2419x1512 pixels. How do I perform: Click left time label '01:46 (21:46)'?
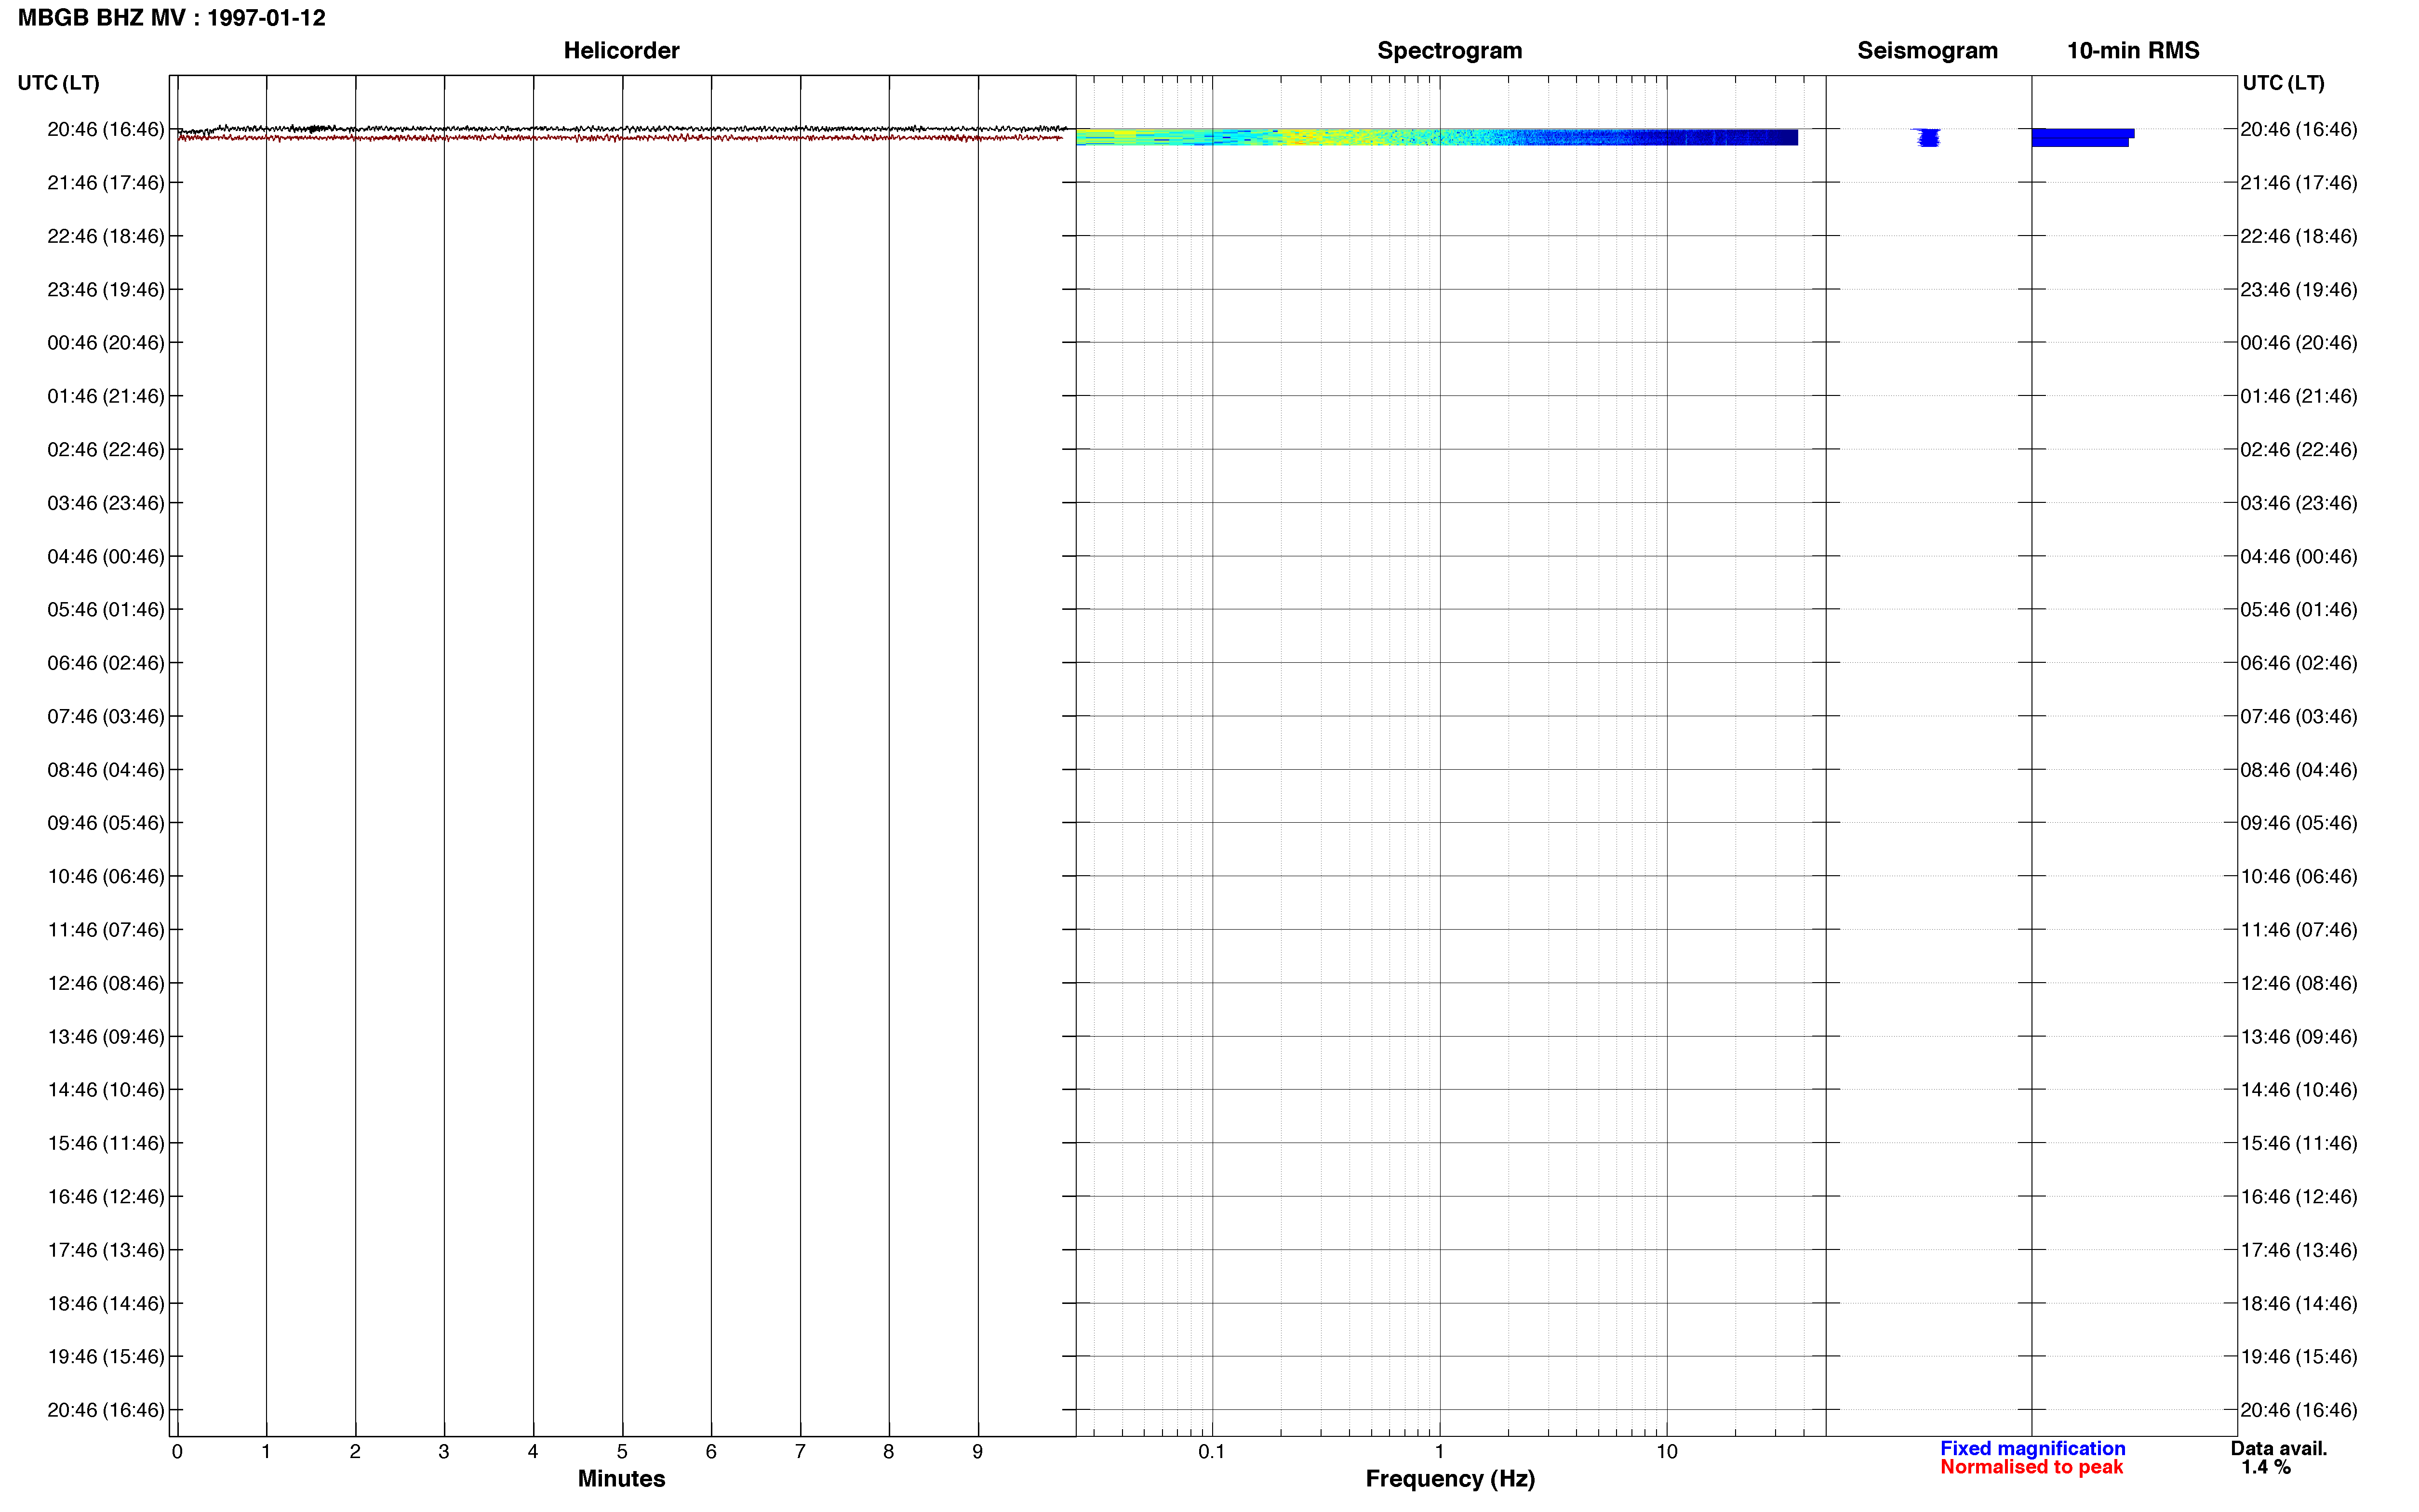tap(106, 396)
